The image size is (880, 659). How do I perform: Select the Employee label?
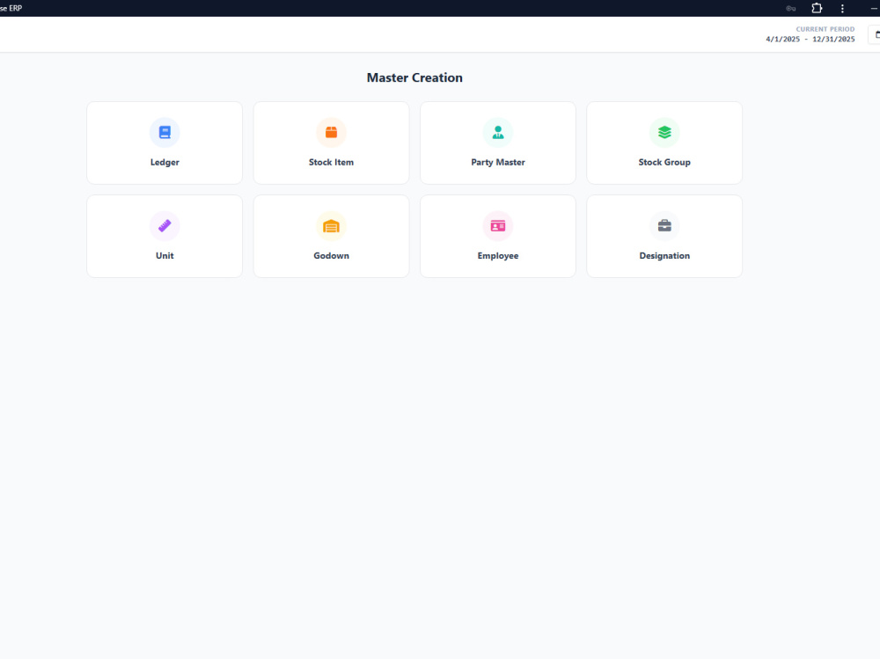tap(498, 255)
